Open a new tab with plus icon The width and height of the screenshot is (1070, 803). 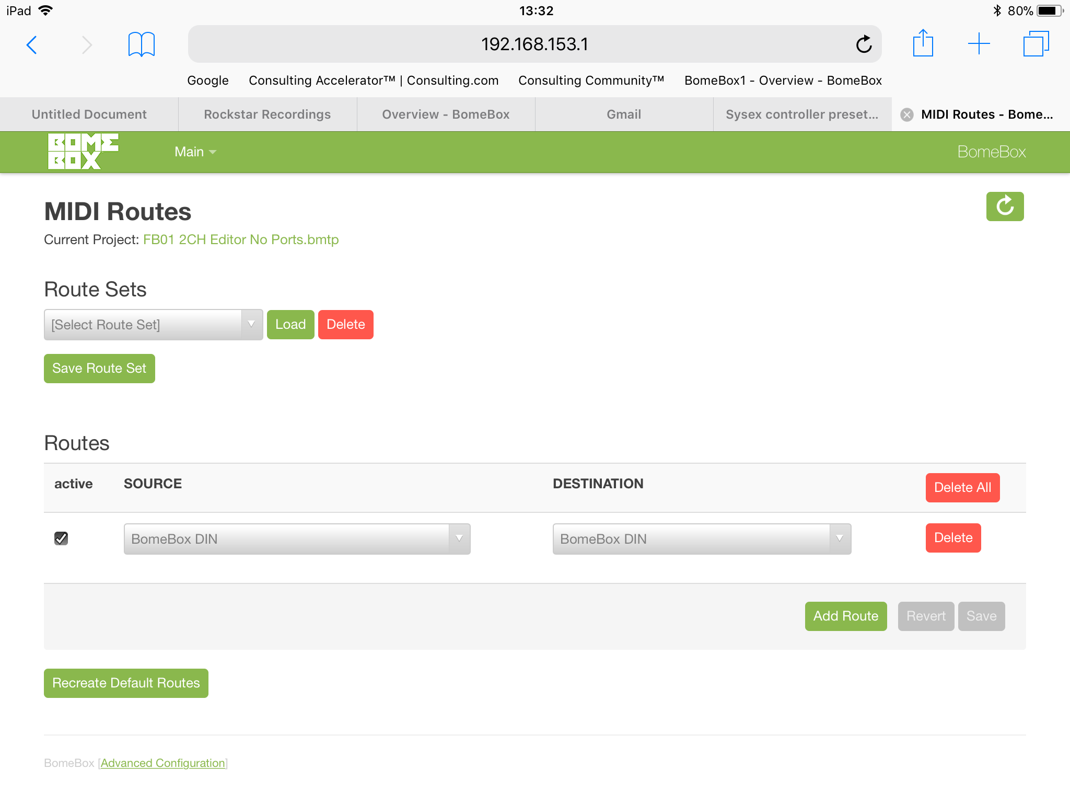click(x=979, y=44)
